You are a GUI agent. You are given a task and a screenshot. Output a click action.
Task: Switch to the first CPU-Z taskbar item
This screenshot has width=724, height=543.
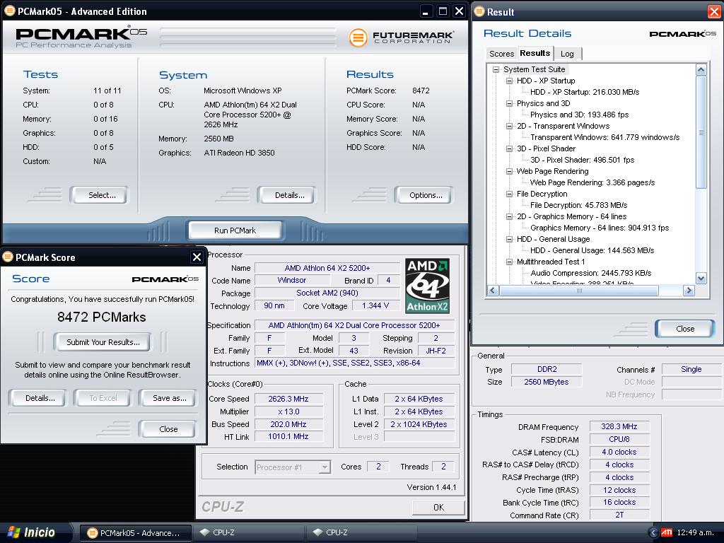coord(248,533)
